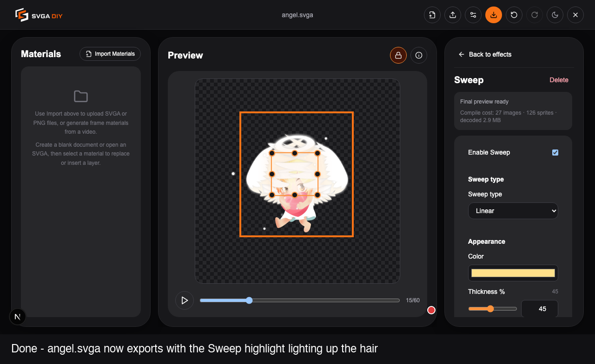Click the top-right selection handle
The height and width of the screenshot is (364, 595).
pyautogui.click(x=317, y=153)
